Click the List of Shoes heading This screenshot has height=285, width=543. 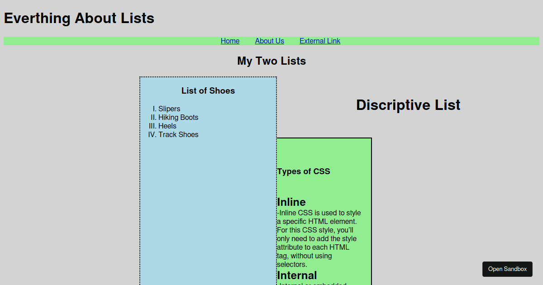coord(208,90)
